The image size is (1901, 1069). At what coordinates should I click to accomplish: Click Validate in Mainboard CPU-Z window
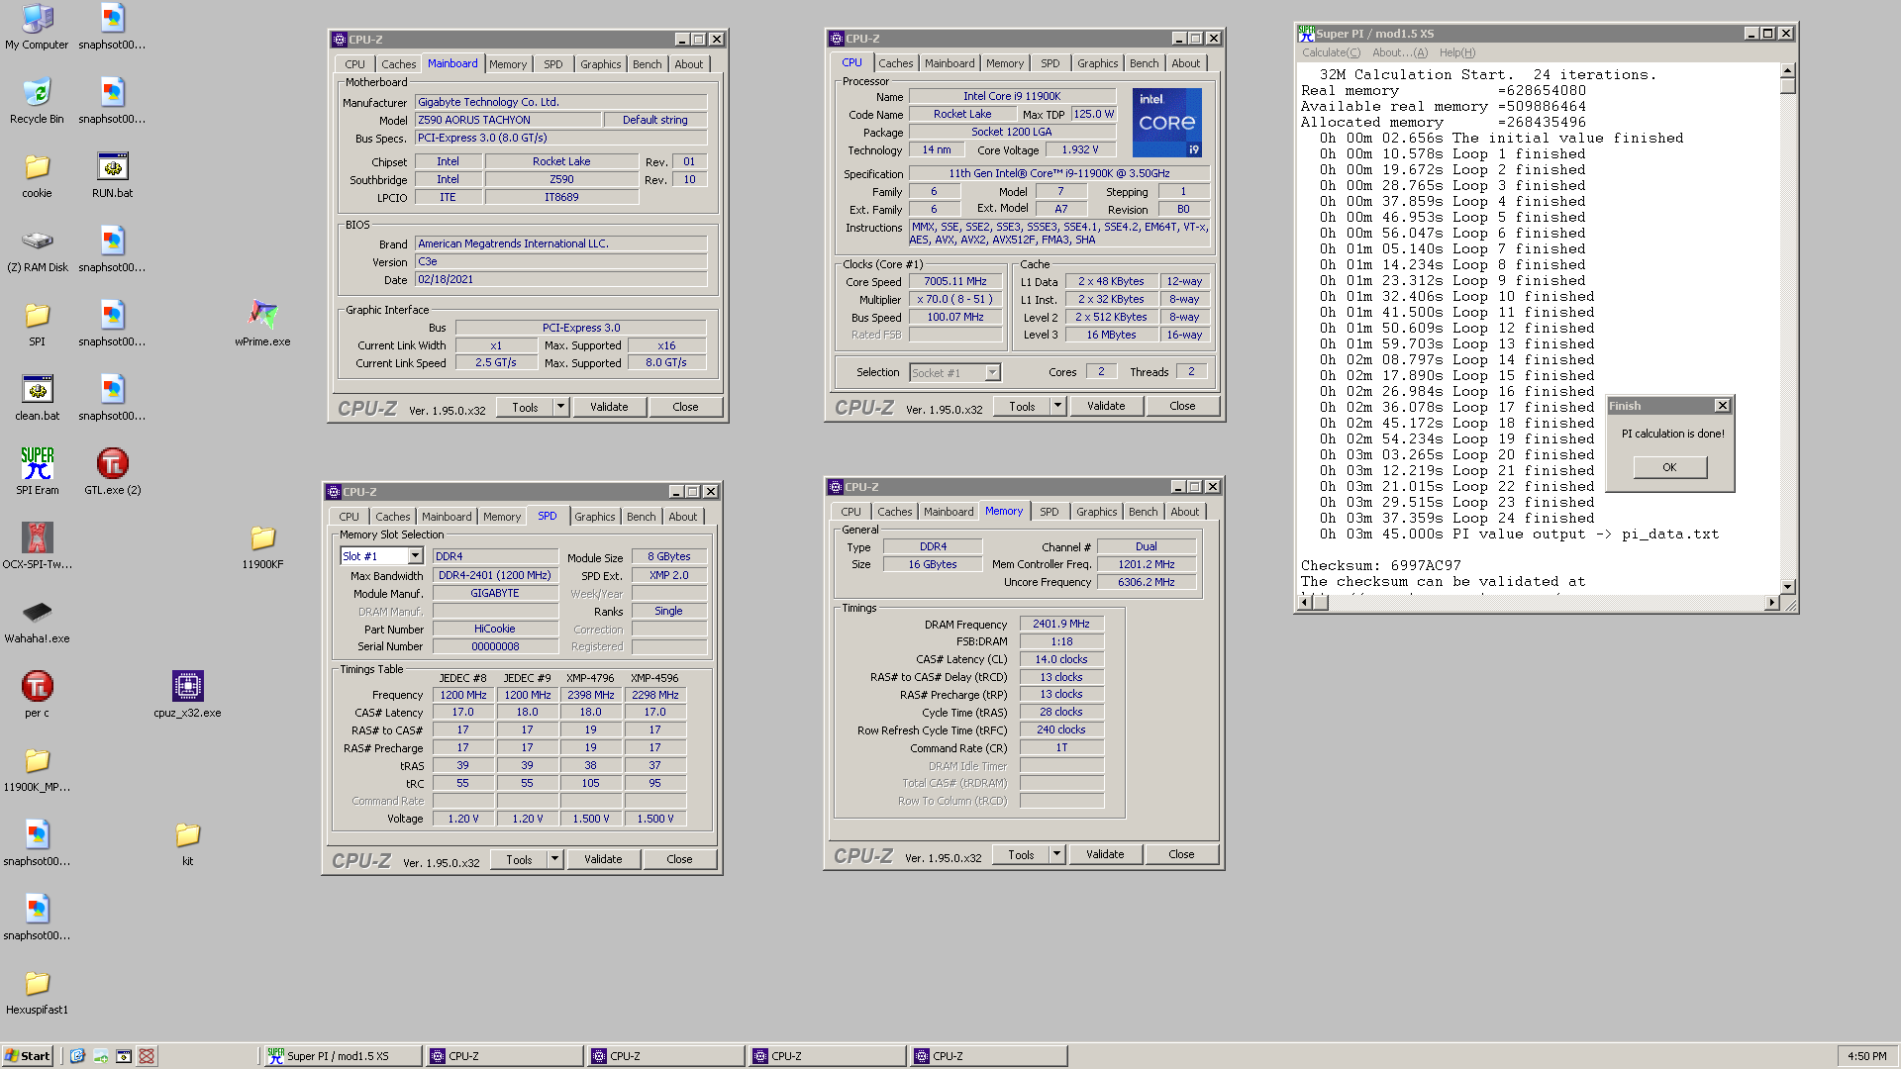pyautogui.click(x=609, y=407)
